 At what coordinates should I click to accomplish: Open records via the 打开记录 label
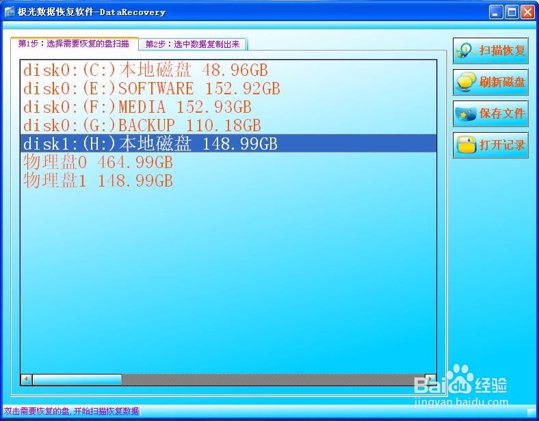(x=502, y=145)
